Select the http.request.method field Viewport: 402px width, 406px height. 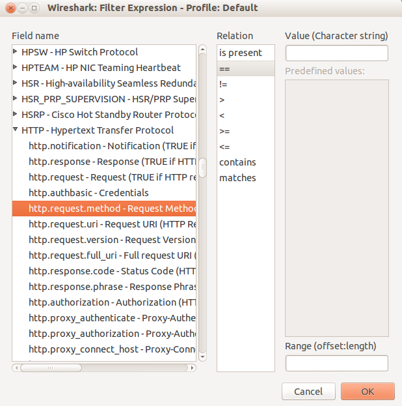[104, 209]
